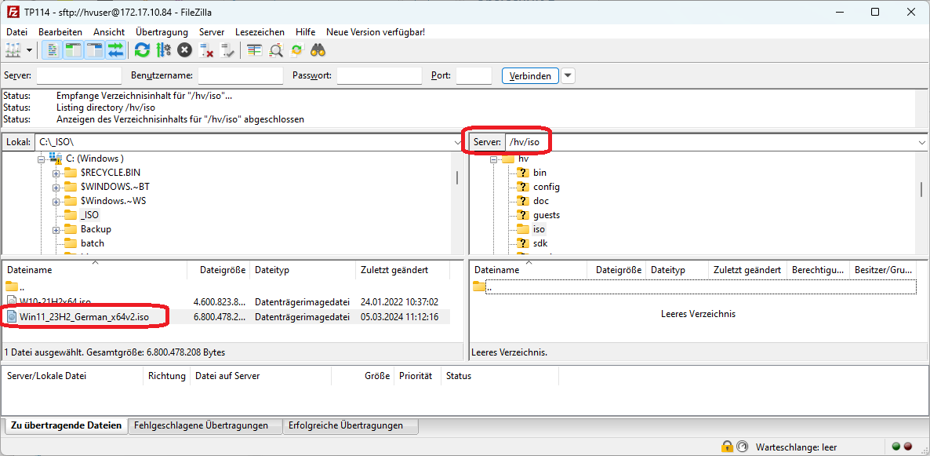Viewport: 930px width, 456px height.
Task: Toggle the message log display
Action: (51, 49)
